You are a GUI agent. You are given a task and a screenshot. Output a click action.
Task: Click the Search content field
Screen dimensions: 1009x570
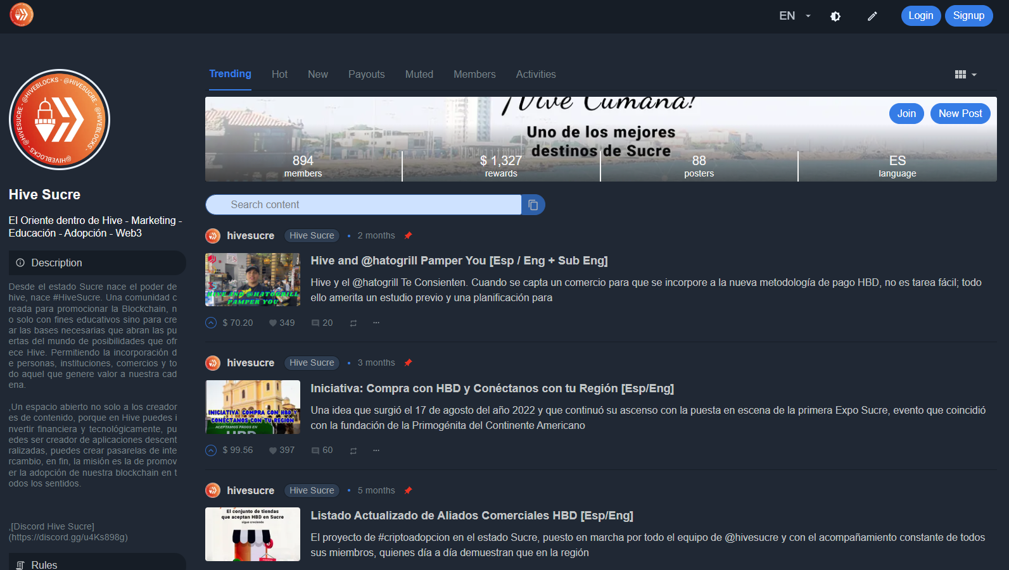click(x=363, y=205)
